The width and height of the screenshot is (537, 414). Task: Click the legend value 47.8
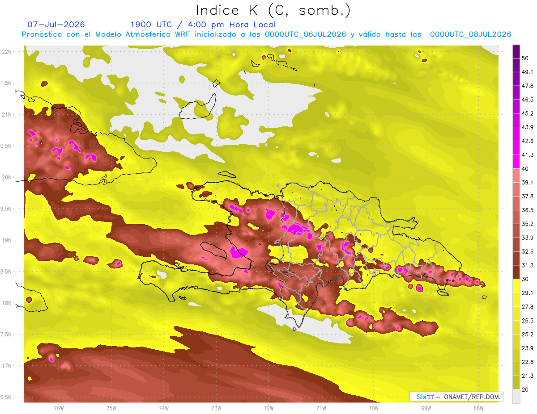527,86
